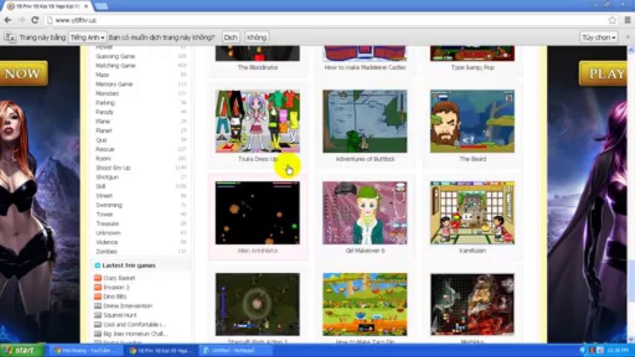Open the Planet category
Image resolution: width=635 pixels, height=357 pixels.
pos(104,130)
